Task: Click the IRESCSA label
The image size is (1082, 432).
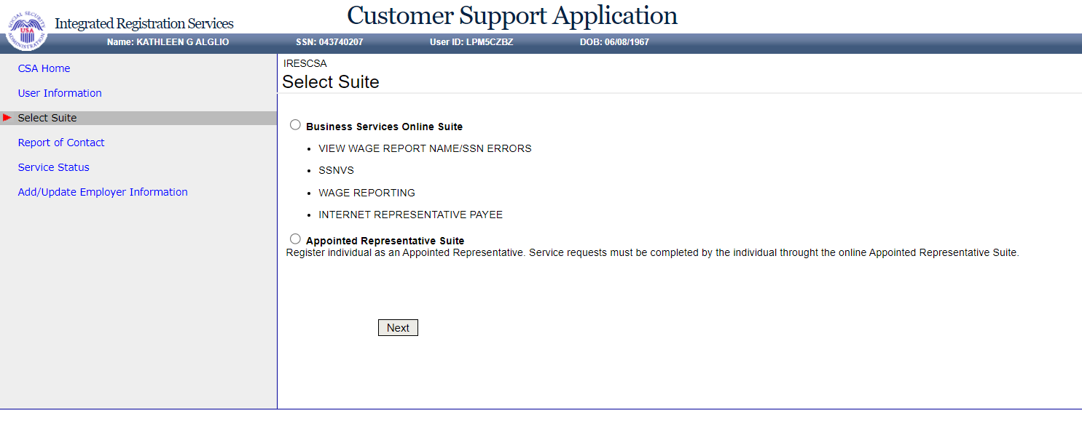Action: [x=305, y=63]
